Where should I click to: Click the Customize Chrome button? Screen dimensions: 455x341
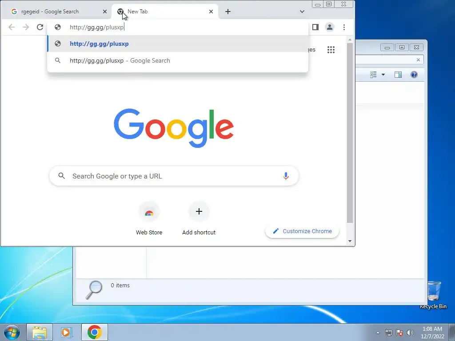click(302, 231)
